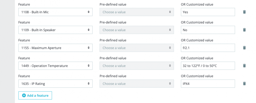The height and width of the screenshot is (103, 256).
Task: Focus the customized value field with temperature range
Action: click(208, 66)
